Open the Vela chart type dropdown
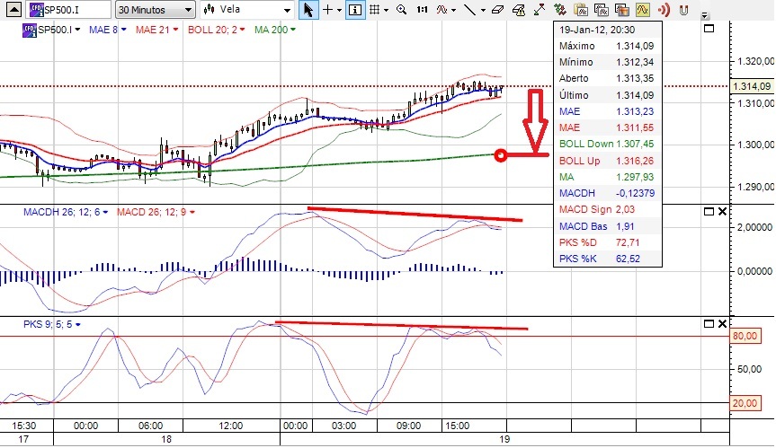Viewport: 776px width, 448px height. (248, 9)
